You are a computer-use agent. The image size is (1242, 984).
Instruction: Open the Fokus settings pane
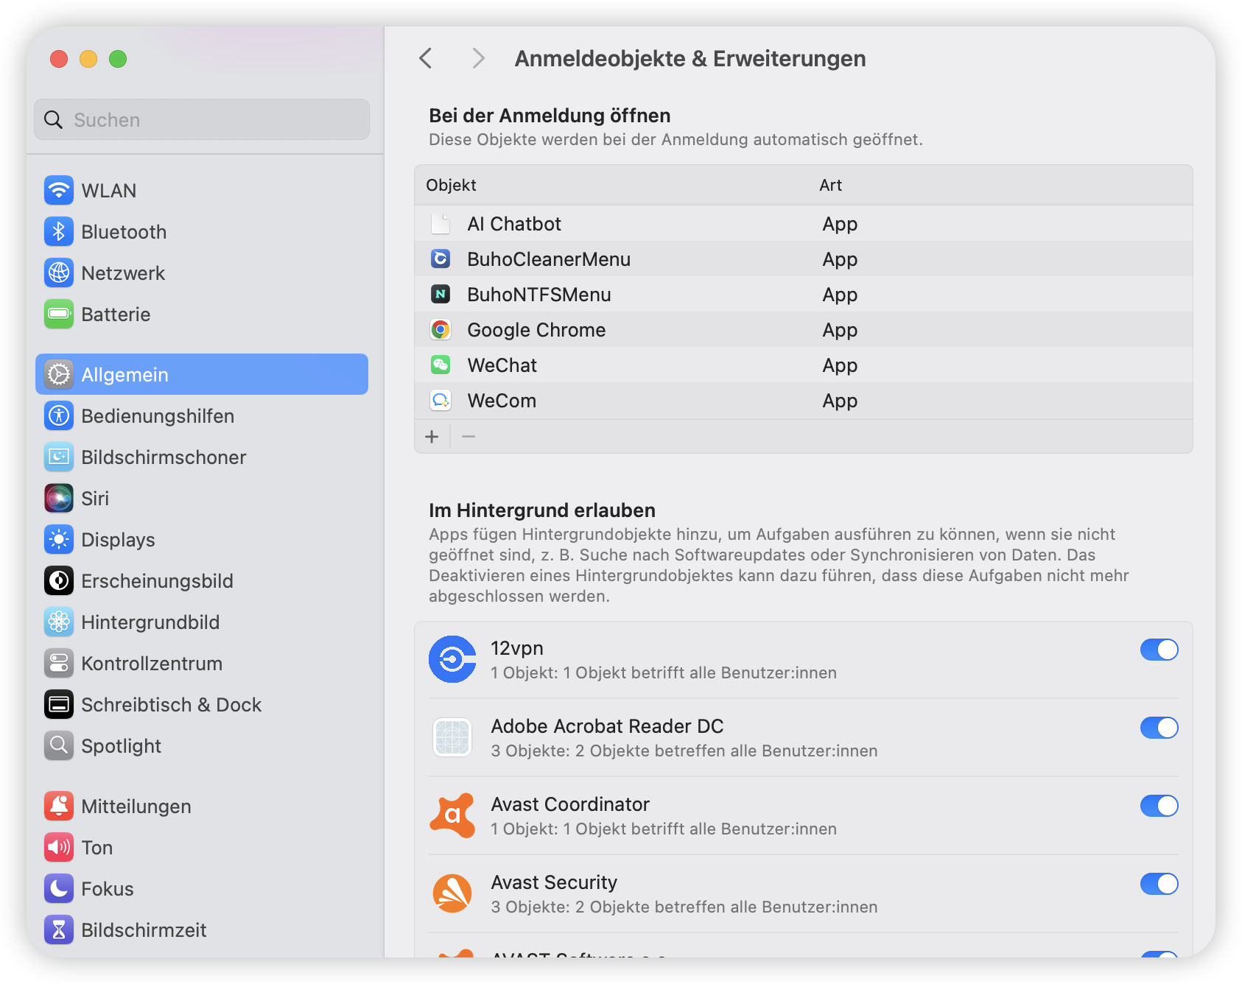tap(202, 888)
